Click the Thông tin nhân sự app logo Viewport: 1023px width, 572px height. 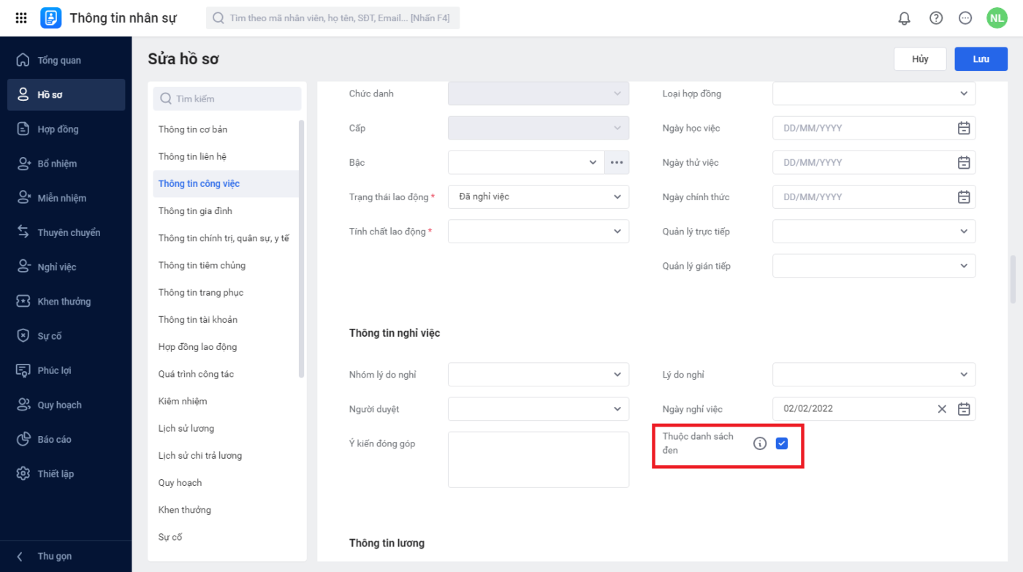[51, 18]
